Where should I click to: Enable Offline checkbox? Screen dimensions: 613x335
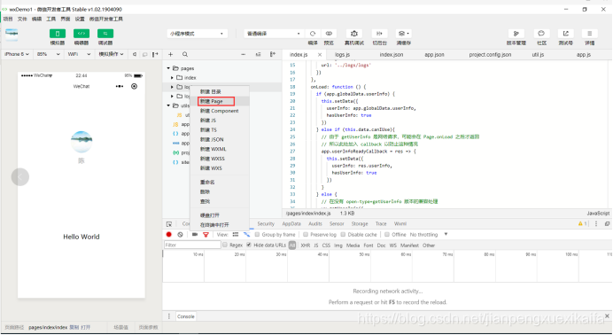pos(386,235)
